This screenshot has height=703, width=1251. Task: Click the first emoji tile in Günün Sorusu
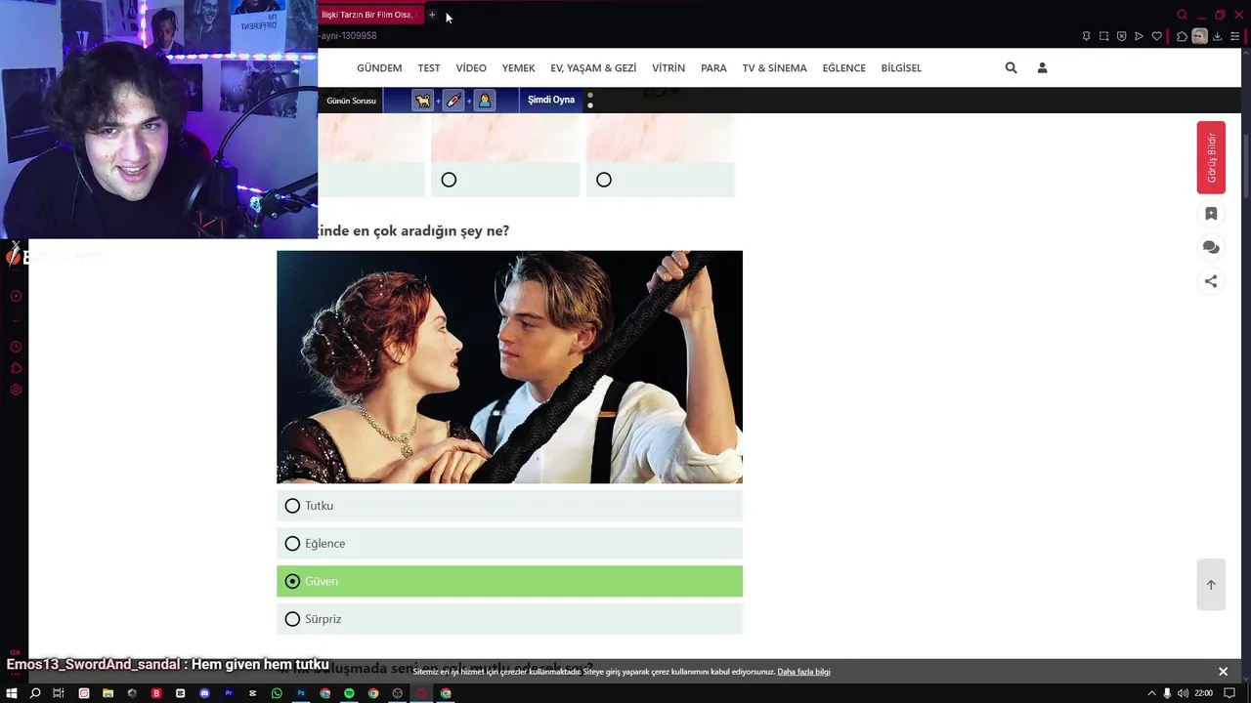[x=422, y=101]
